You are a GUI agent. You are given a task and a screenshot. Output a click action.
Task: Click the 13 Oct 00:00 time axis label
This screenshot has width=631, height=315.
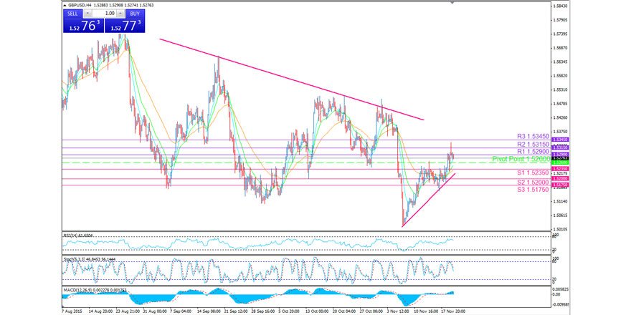(316, 311)
